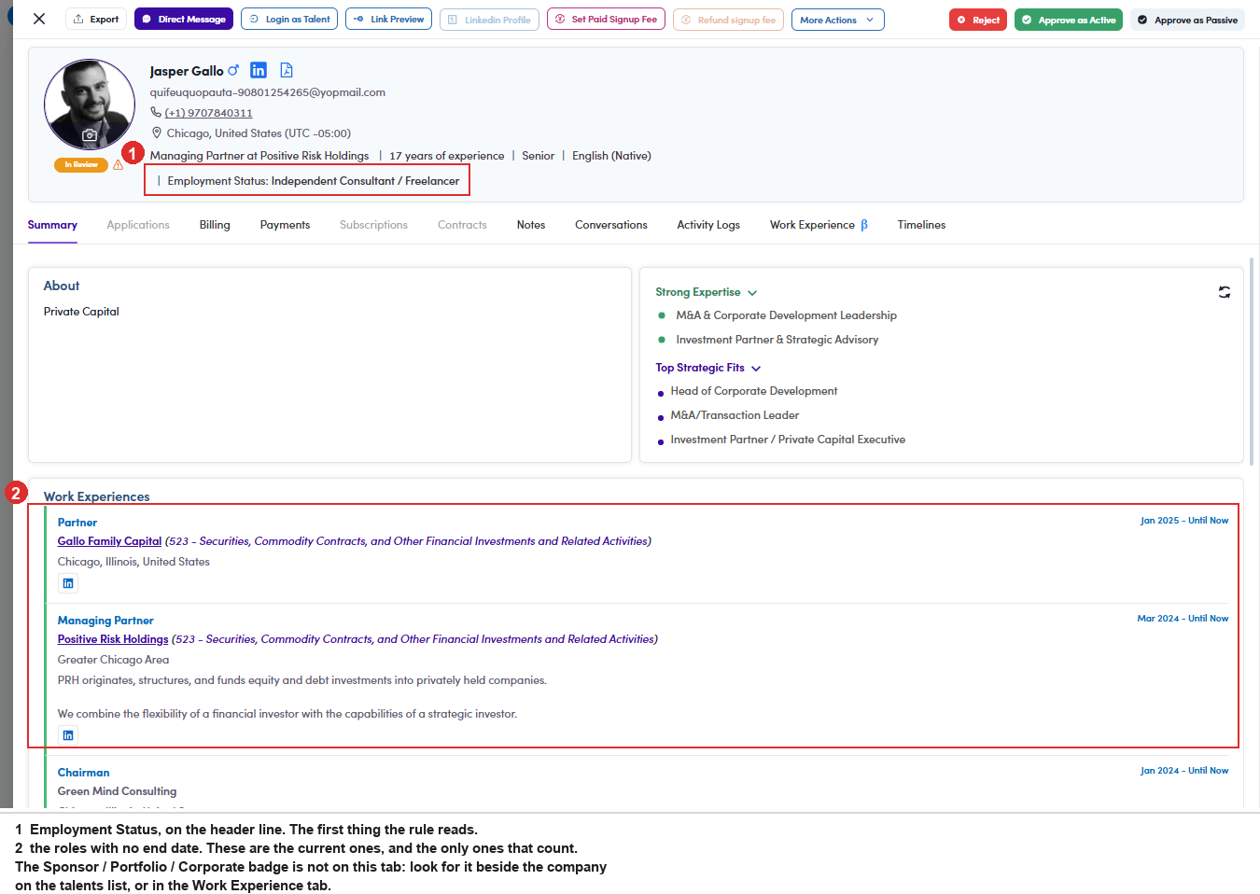Call the phone number (+1) 9707840311
This screenshot has width=1260, height=894.
(208, 113)
